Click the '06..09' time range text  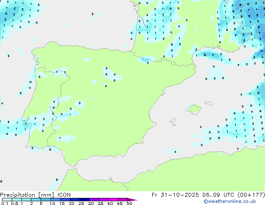tap(211, 195)
